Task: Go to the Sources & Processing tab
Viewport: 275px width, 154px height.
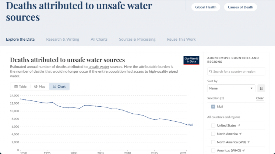Action: click(x=137, y=39)
